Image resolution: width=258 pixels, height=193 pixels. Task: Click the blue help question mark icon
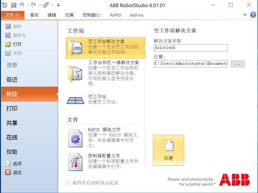pos(253,15)
